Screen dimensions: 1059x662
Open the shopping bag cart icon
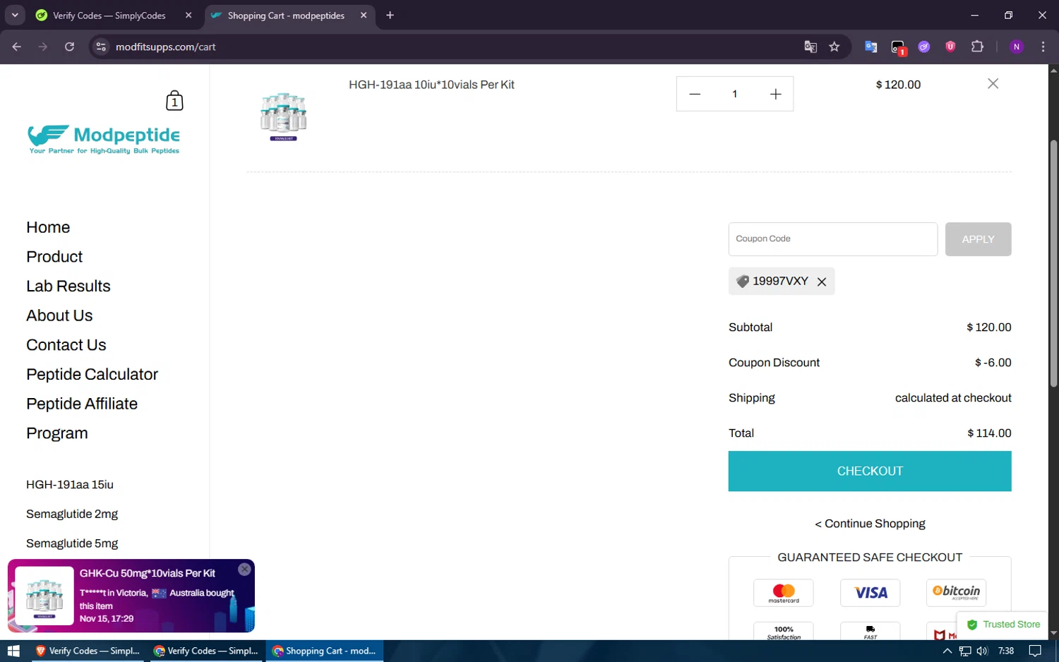pyautogui.click(x=174, y=101)
